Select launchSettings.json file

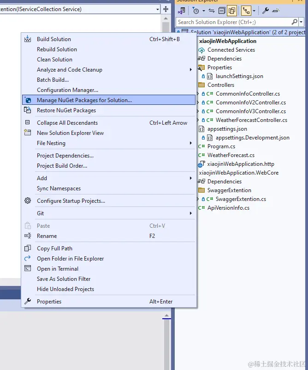point(239,76)
